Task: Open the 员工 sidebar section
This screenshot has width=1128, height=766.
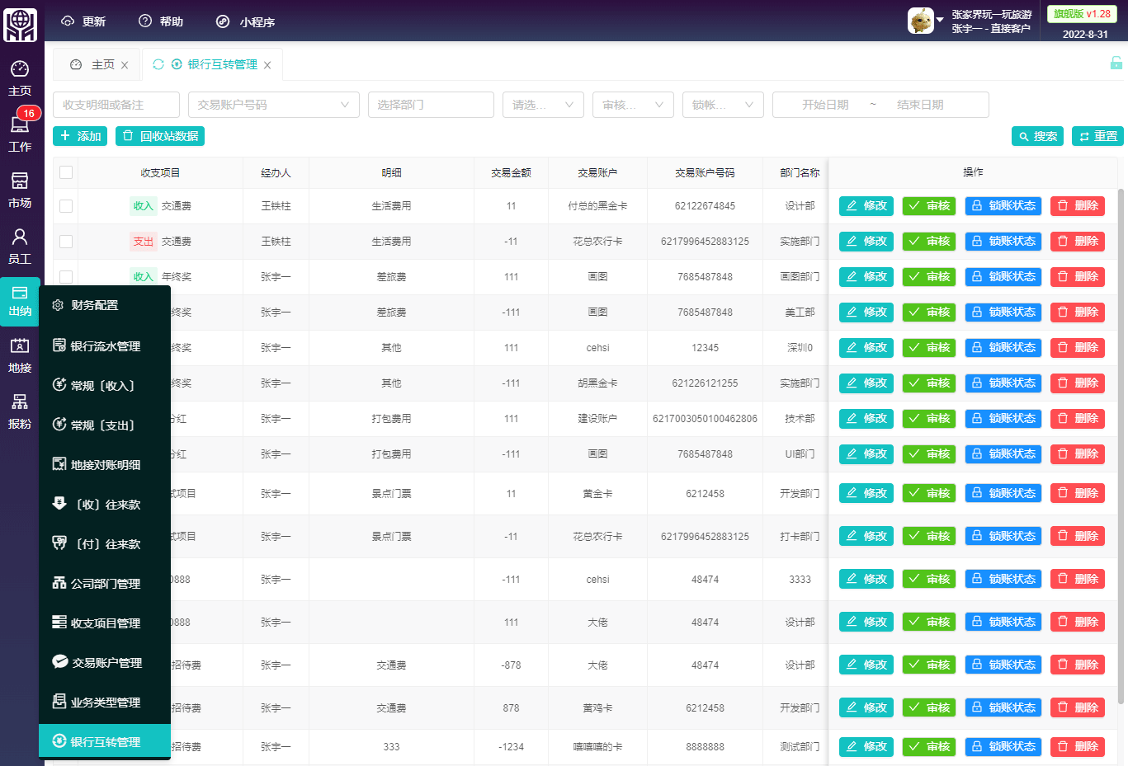Action: [20, 245]
